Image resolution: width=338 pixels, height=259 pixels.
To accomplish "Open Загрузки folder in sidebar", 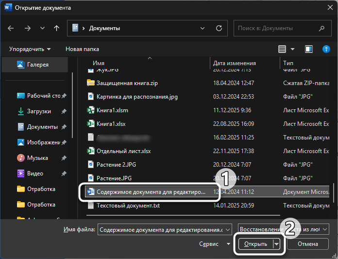I will (39, 111).
